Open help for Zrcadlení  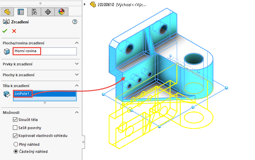(x=75, y=22)
